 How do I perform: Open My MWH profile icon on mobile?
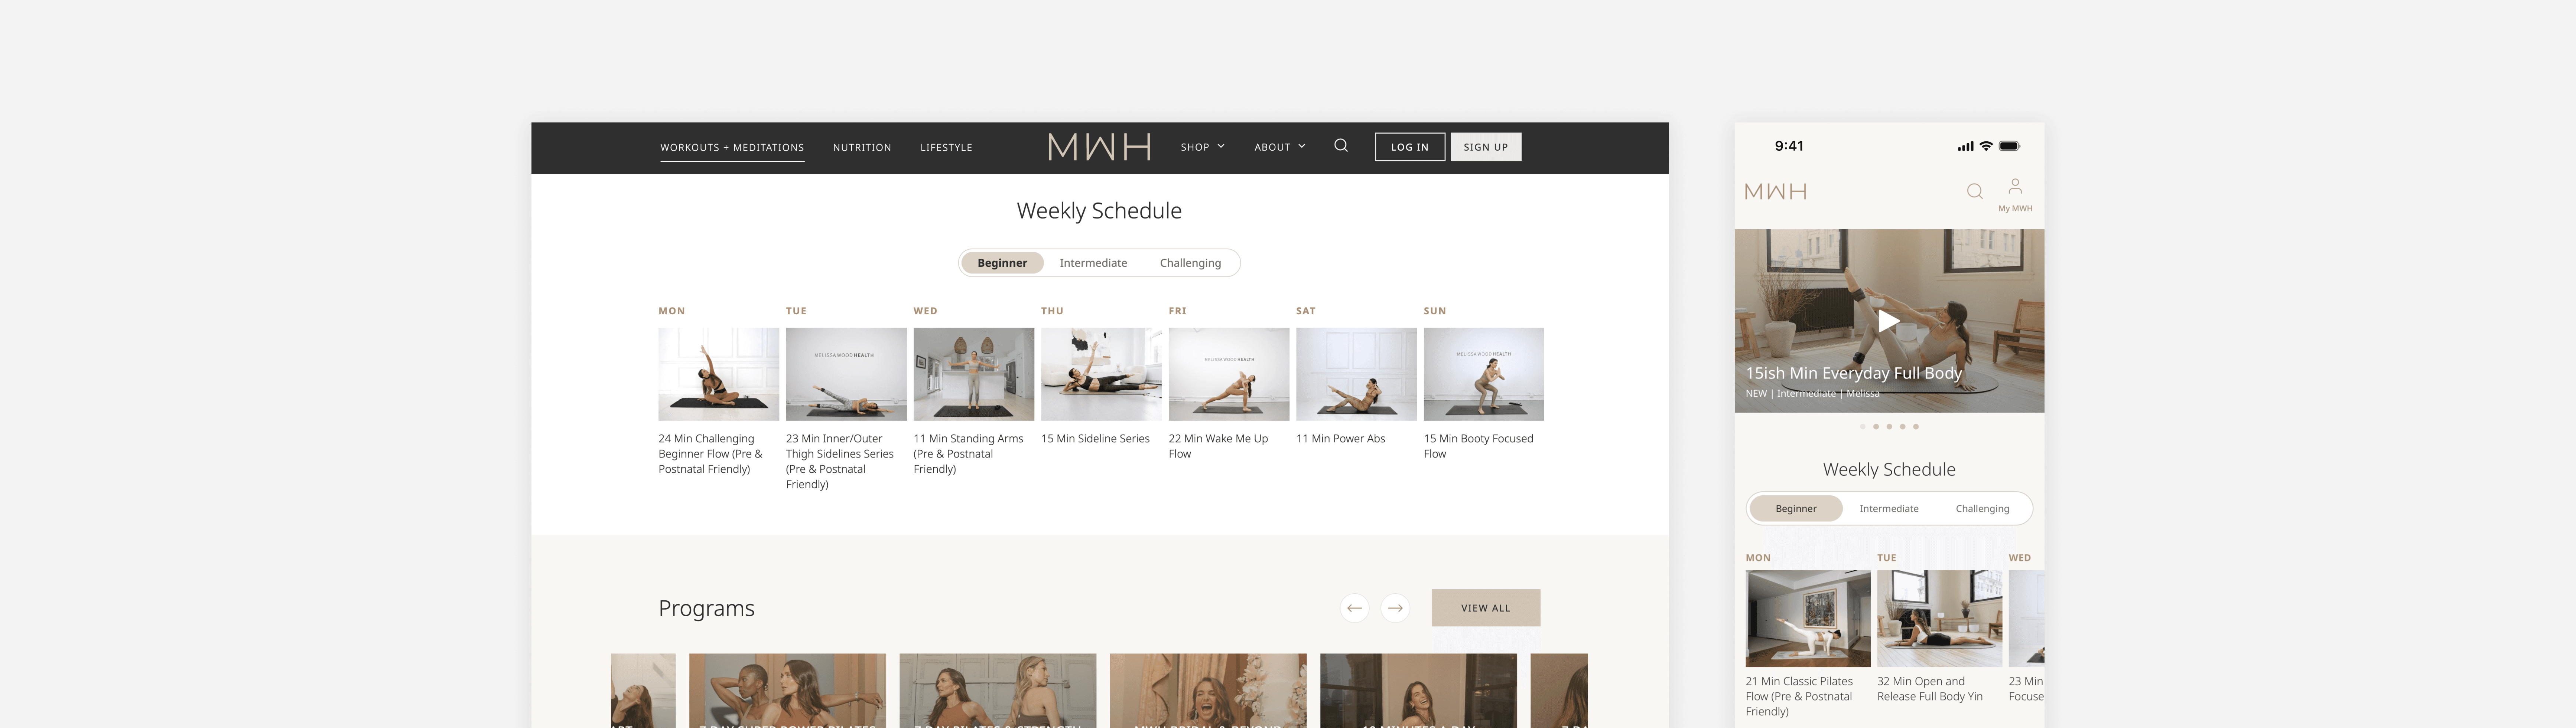click(2015, 195)
